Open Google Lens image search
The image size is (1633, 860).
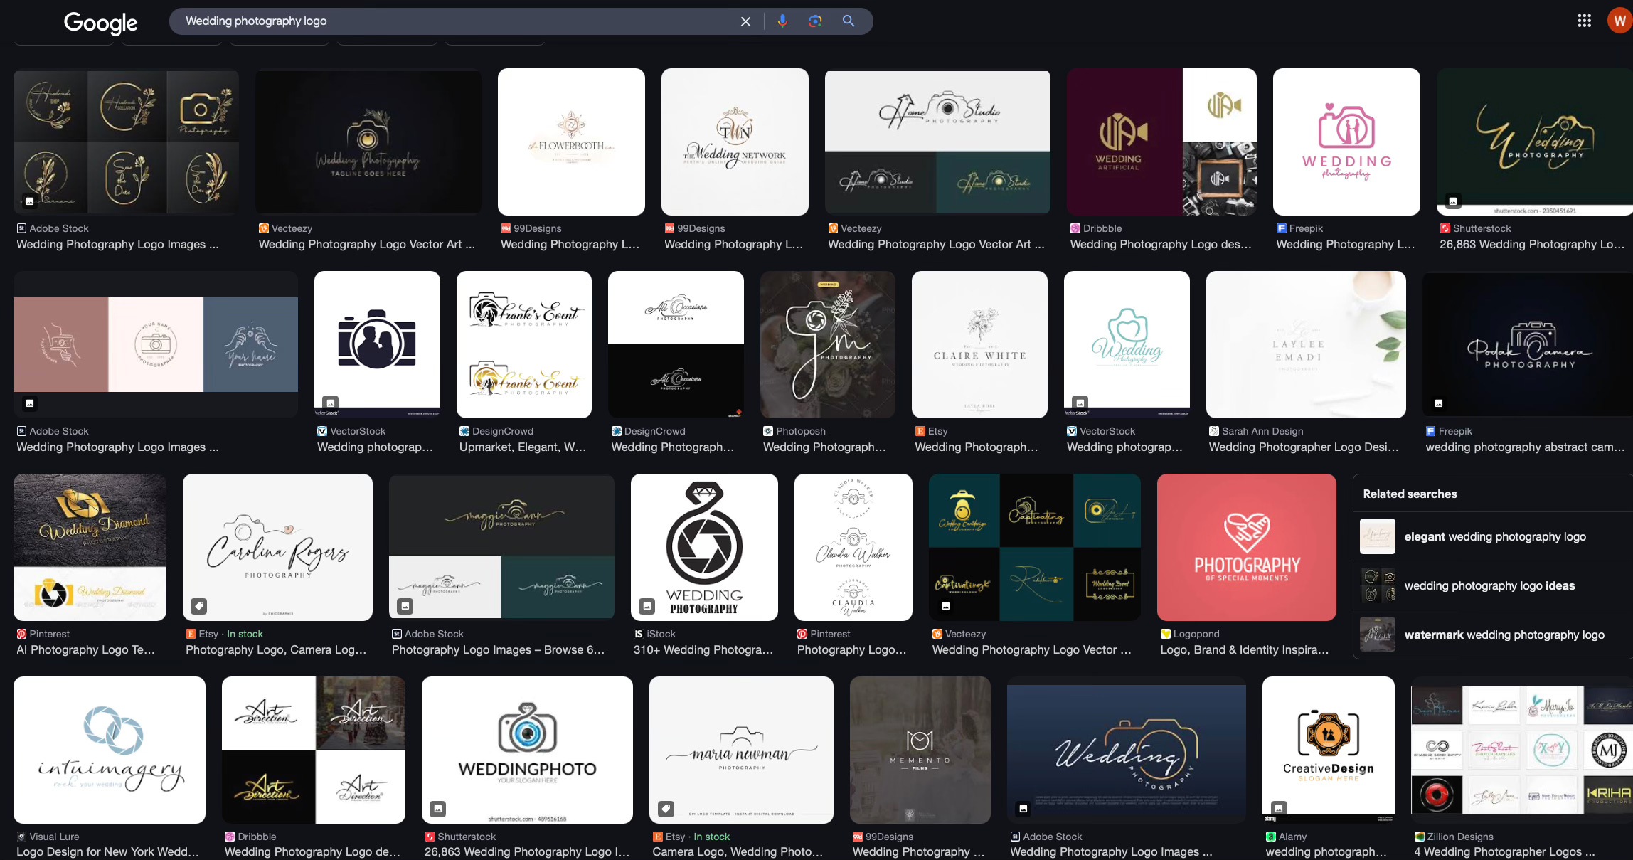815,21
